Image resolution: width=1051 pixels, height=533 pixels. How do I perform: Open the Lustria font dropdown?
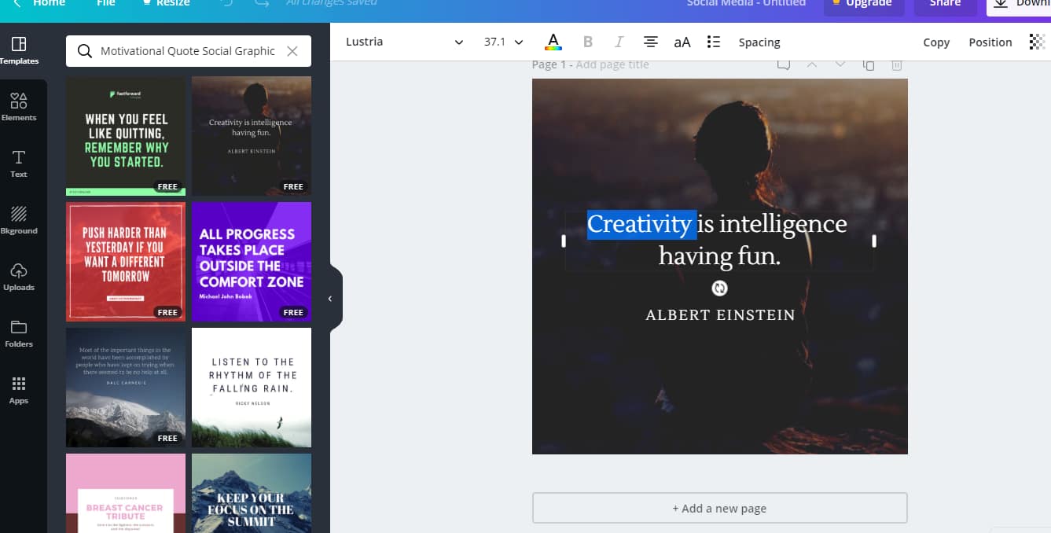[x=404, y=42]
